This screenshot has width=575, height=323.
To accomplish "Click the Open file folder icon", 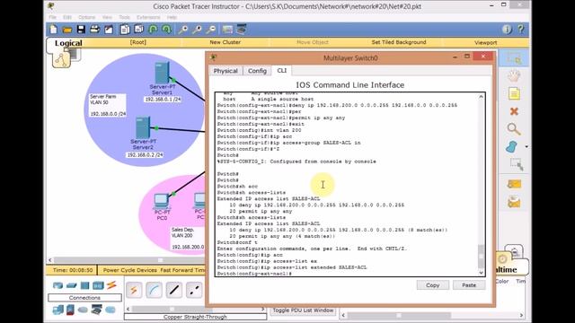I will coord(67,30).
